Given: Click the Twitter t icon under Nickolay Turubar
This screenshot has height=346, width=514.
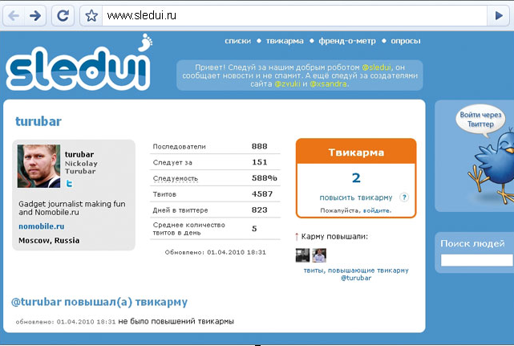Looking at the screenshot, I should tap(69, 183).
